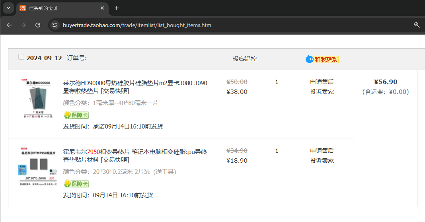Go back to previous page

(9, 25)
